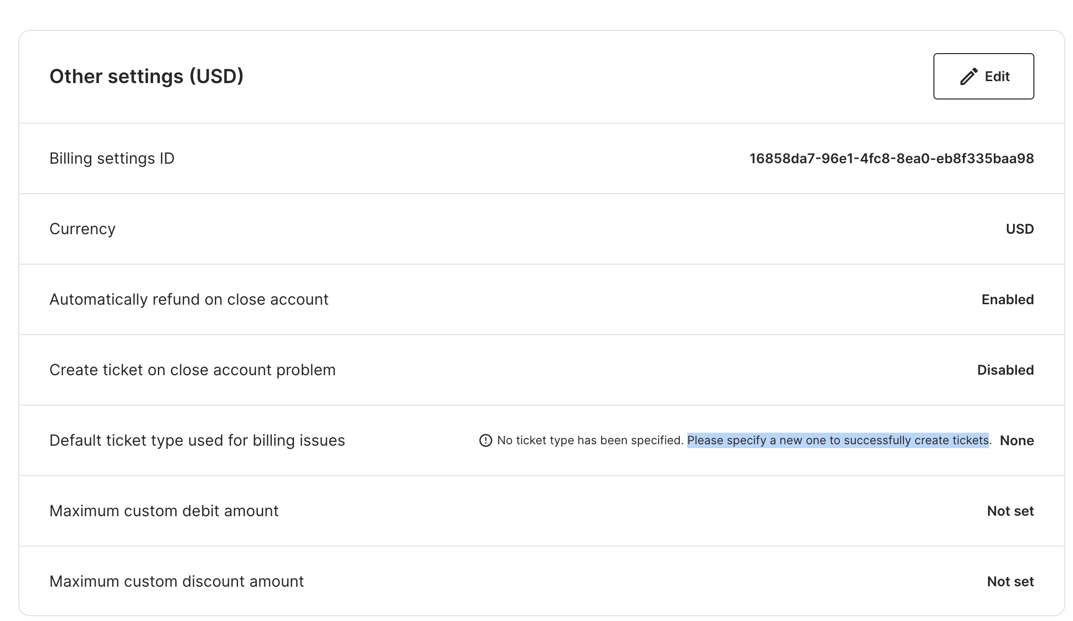Click the None ticket type value
Screen dimensions: 1073x621
tap(1017, 440)
